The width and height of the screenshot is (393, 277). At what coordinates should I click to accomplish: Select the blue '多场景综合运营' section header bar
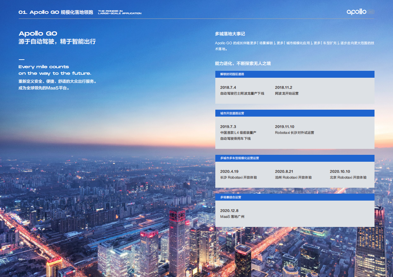(295, 197)
